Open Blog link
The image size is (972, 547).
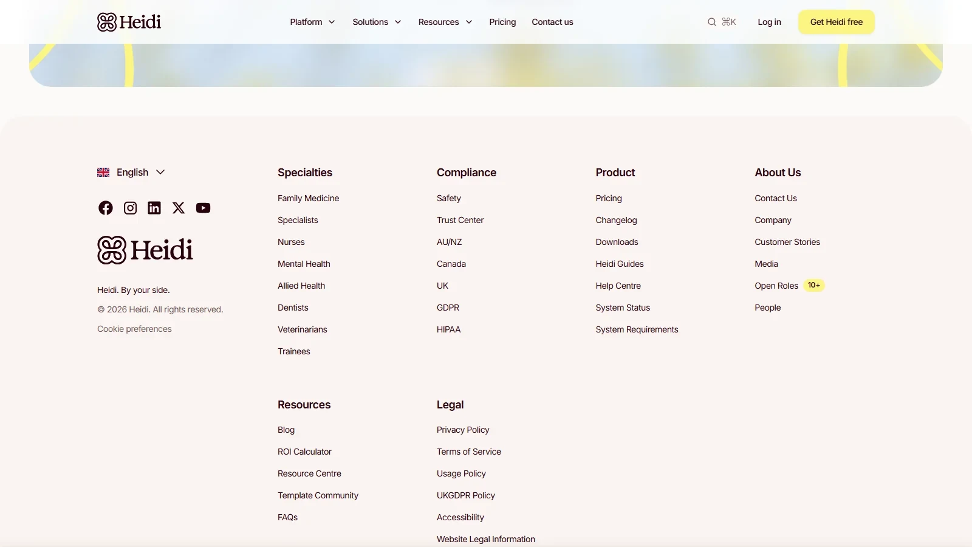pyautogui.click(x=286, y=430)
